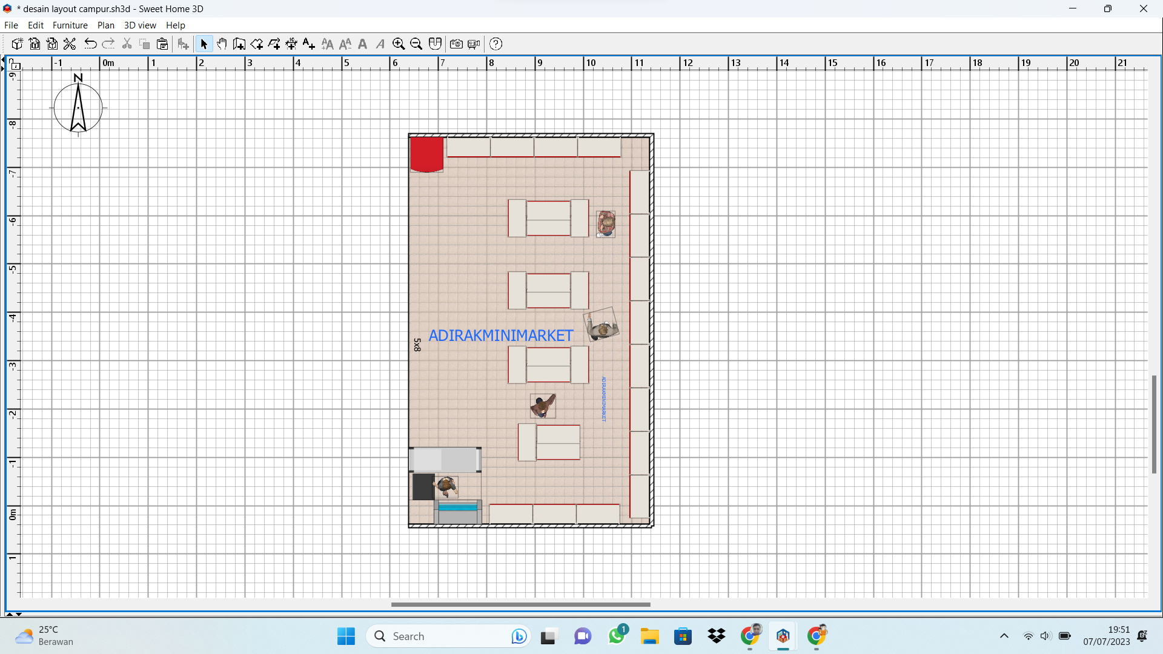
Task: Open the 3D view menu
Action: coord(140,25)
